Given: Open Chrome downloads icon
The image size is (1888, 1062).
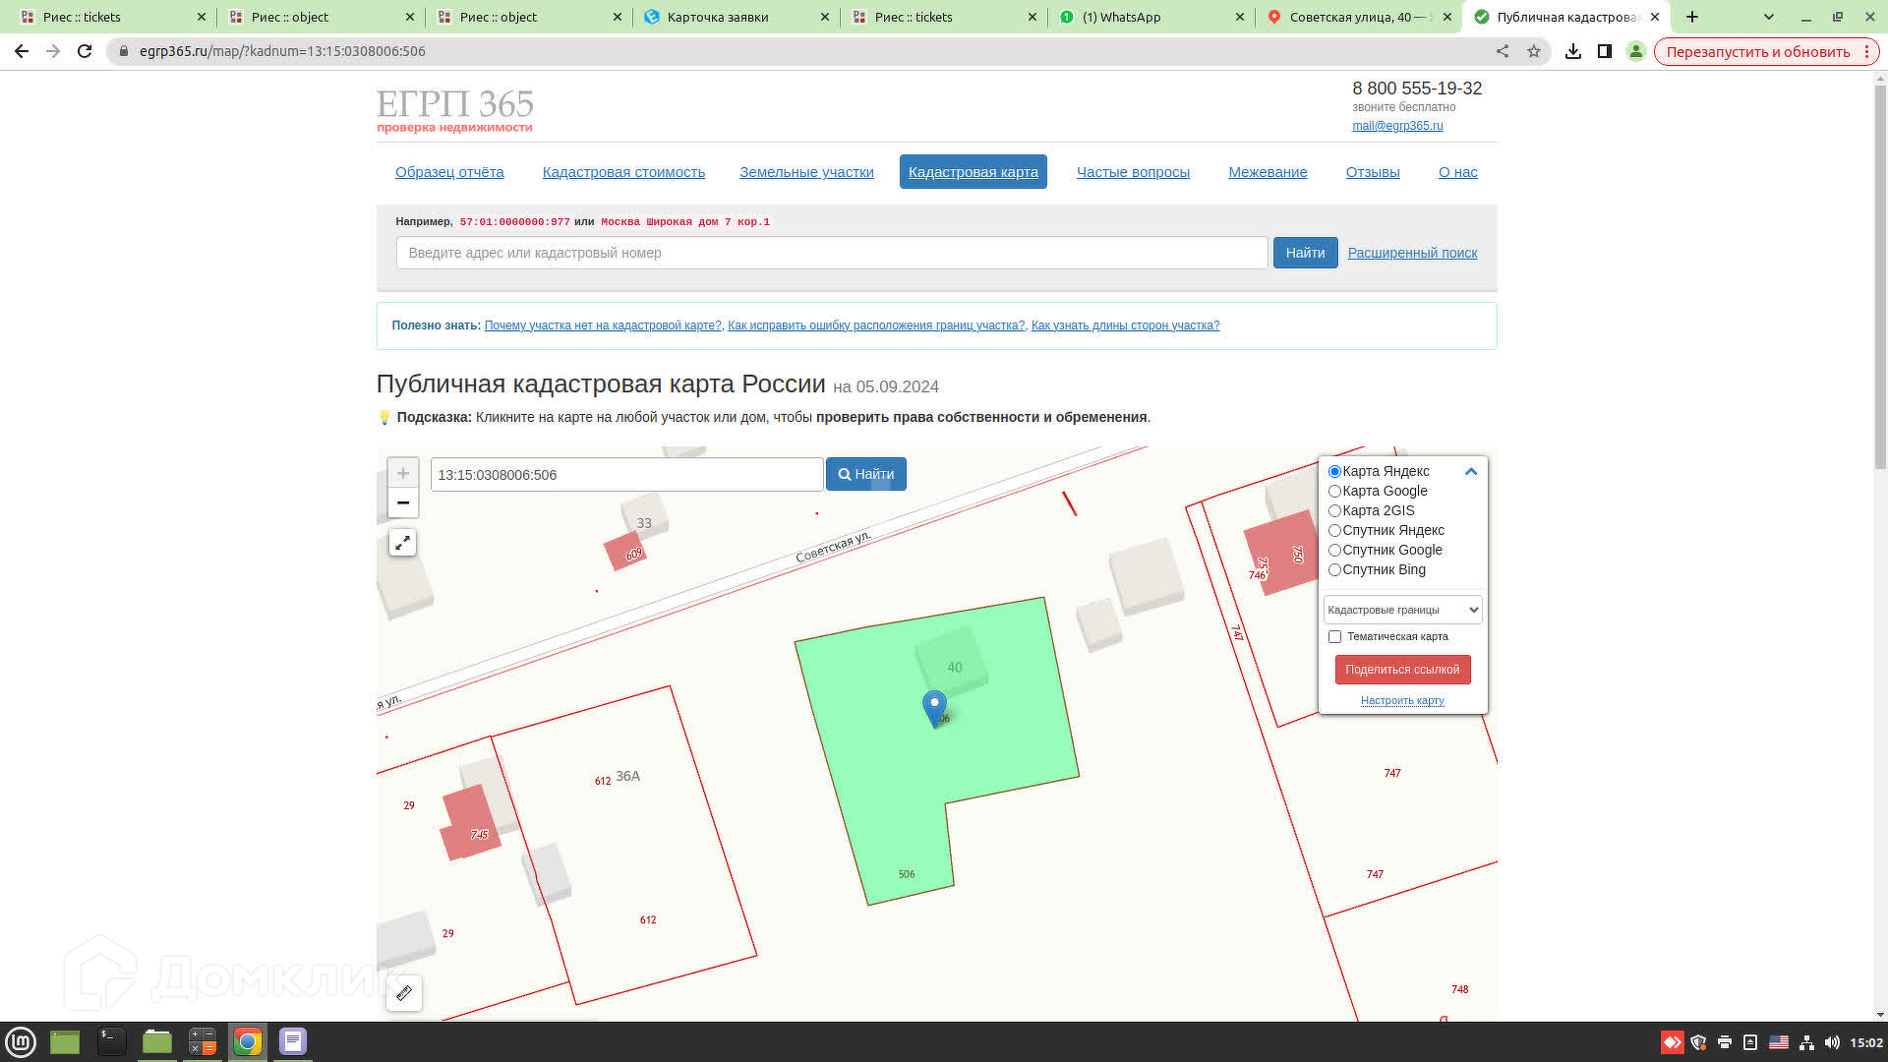Looking at the screenshot, I should coord(1573,51).
